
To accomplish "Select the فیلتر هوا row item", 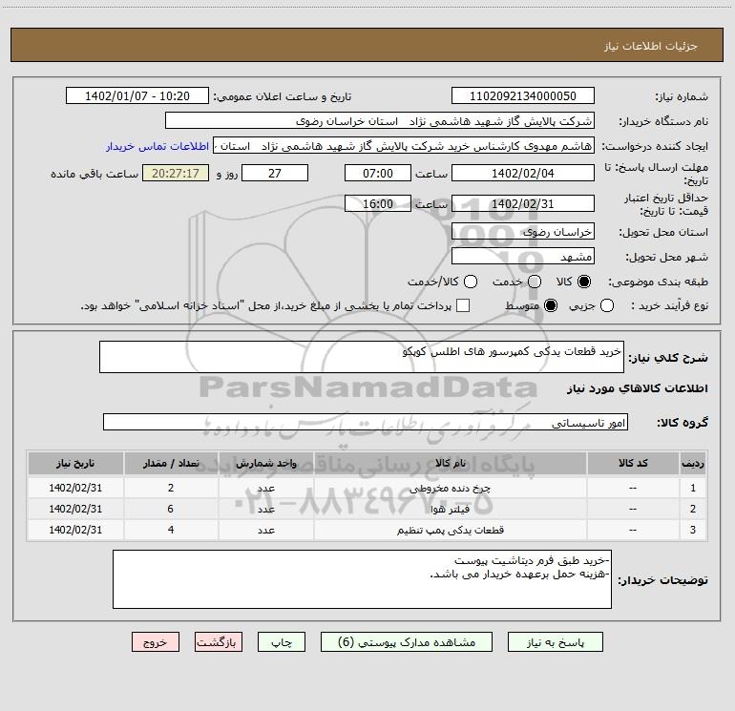I will [x=450, y=509].
